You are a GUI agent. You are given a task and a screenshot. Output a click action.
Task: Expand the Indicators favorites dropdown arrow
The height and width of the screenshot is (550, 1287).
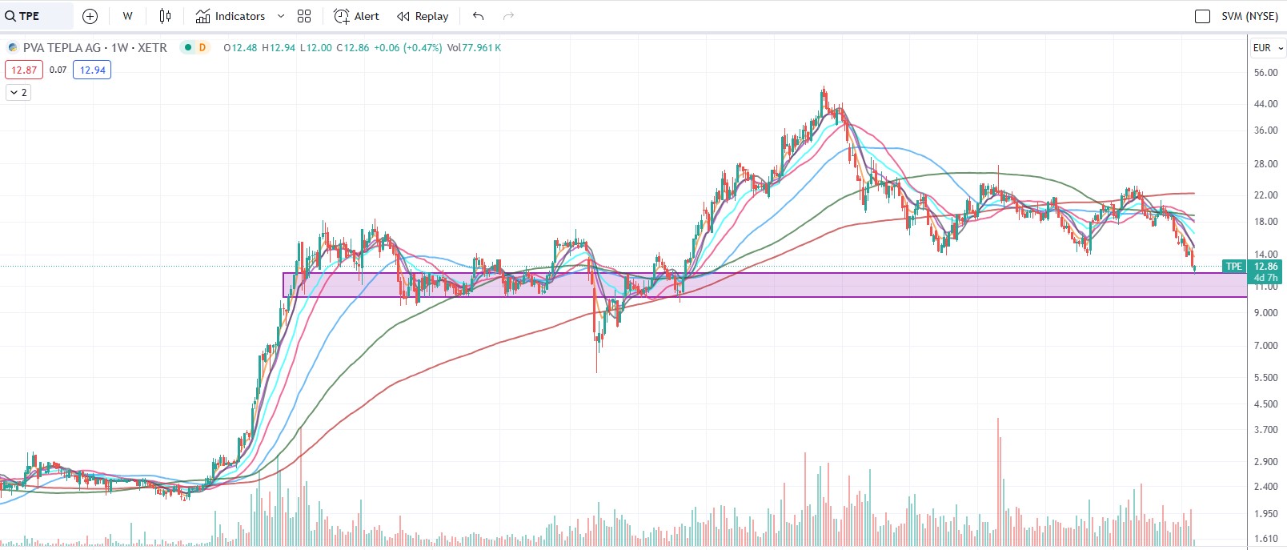click(281, 16)
